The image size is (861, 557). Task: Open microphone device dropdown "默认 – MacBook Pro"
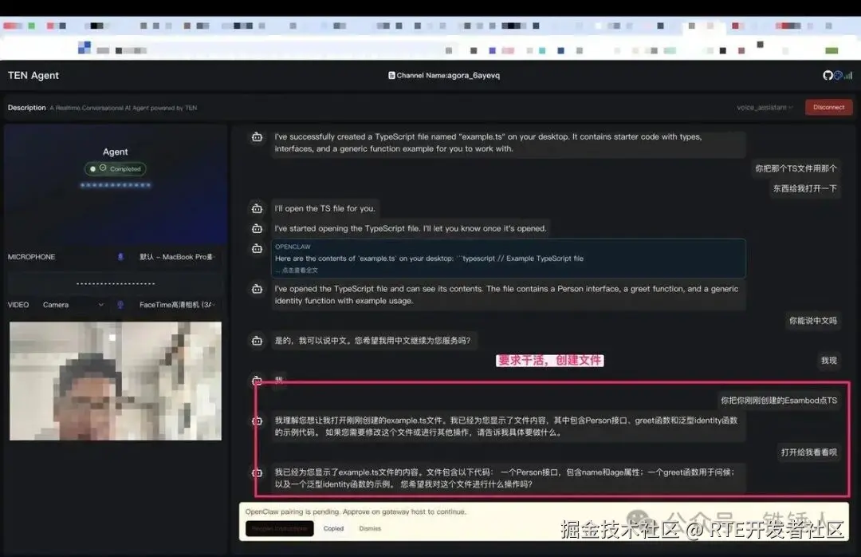point(177,257)
